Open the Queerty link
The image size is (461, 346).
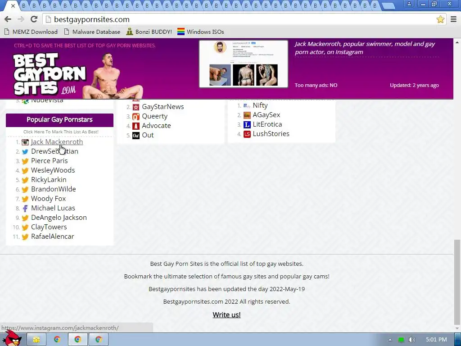click(x=155, y=116)
